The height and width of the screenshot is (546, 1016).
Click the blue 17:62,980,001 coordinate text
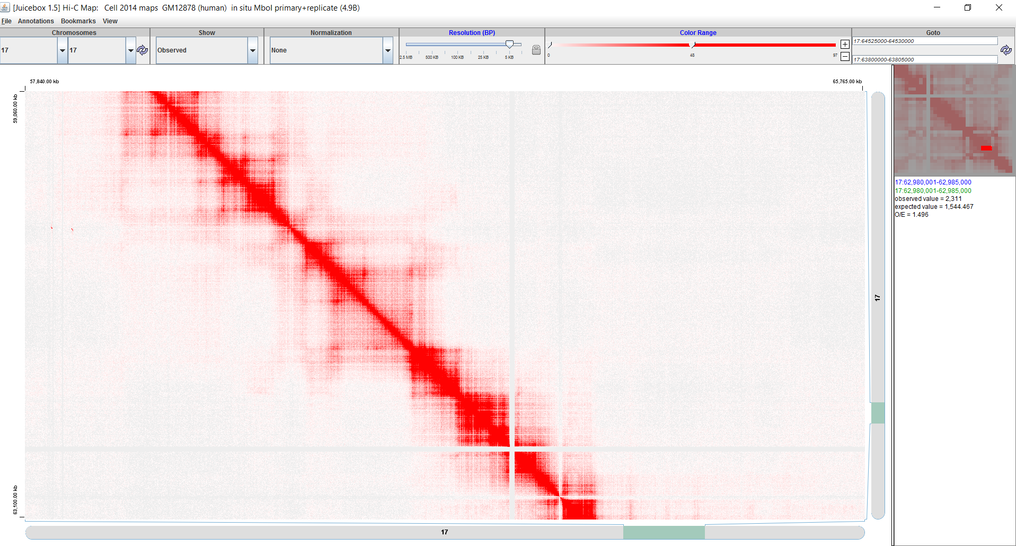point(933,182)
